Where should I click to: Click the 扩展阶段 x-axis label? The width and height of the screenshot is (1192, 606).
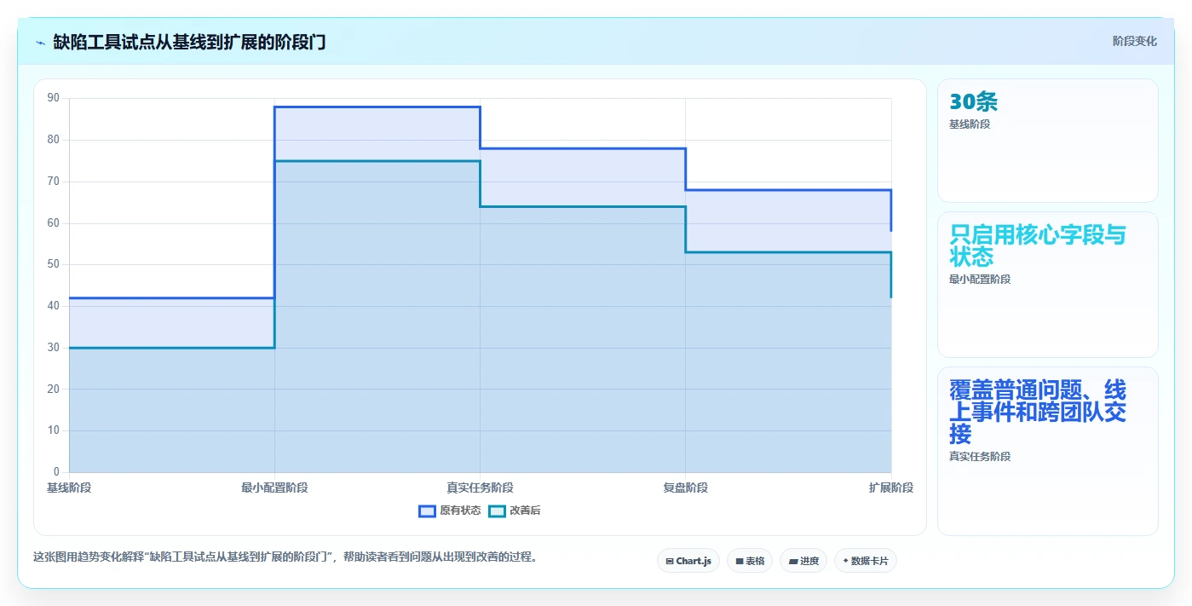click(891, 488)
